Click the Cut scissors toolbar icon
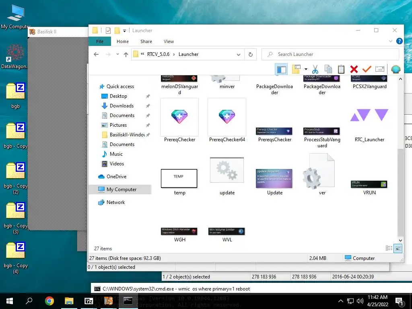 tap(315, 69)
